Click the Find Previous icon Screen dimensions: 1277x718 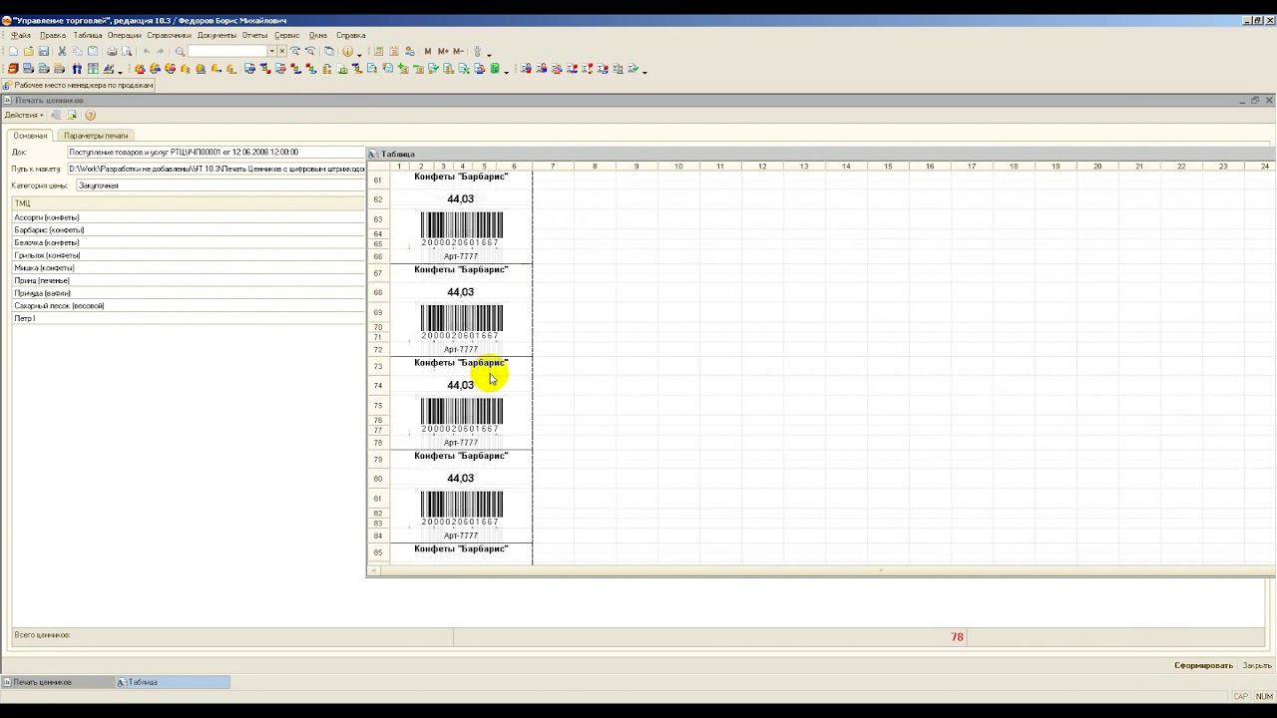coord(310,52)
